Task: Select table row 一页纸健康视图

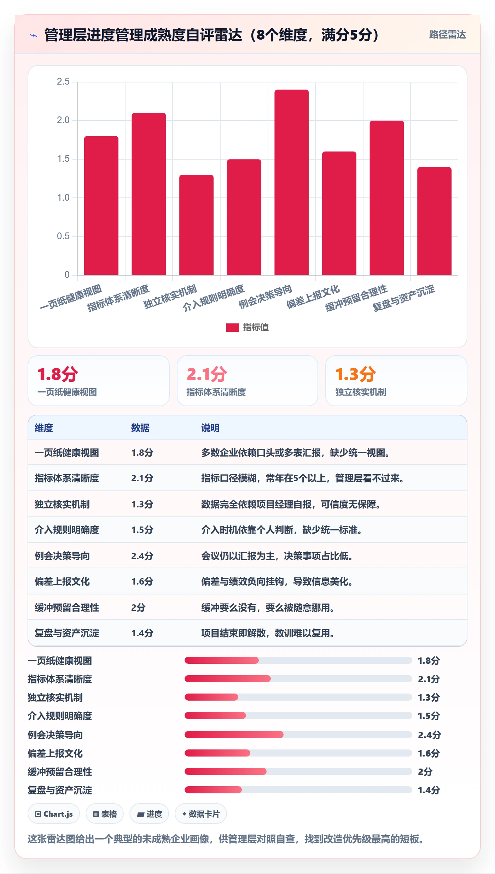Action: click(x=248, y=453)
